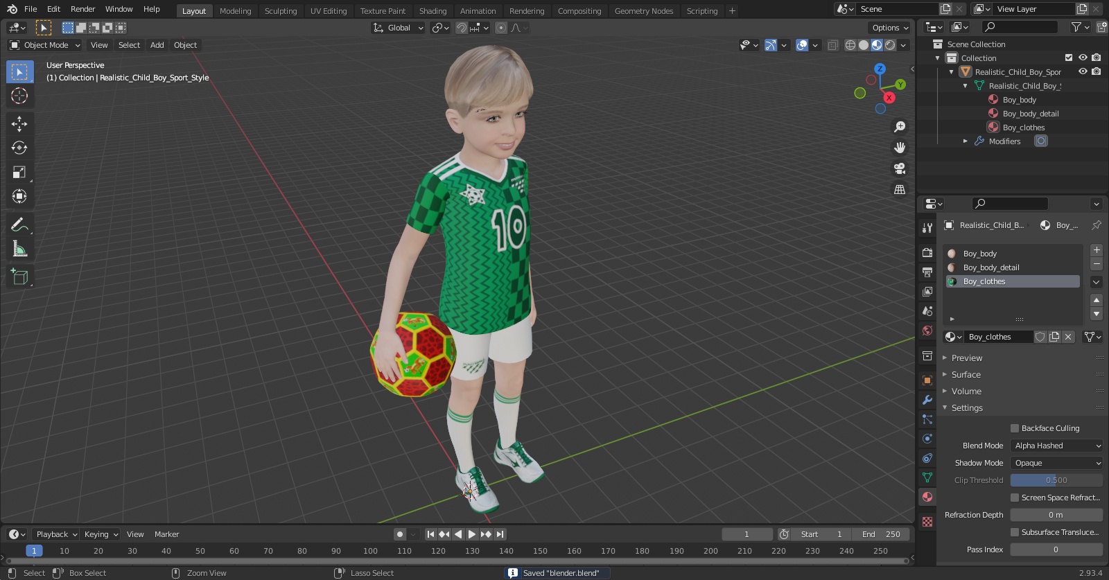The width and height of the screenshot is (1109, 580).
Task: Open the Tool properties tab
Action: coord(927,228)
